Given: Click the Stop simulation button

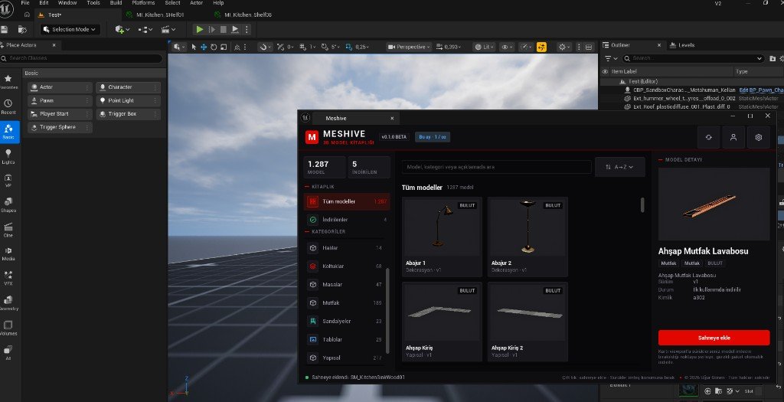Looking at the screenshot, I should pyautogui.click(x=224, y=30).
